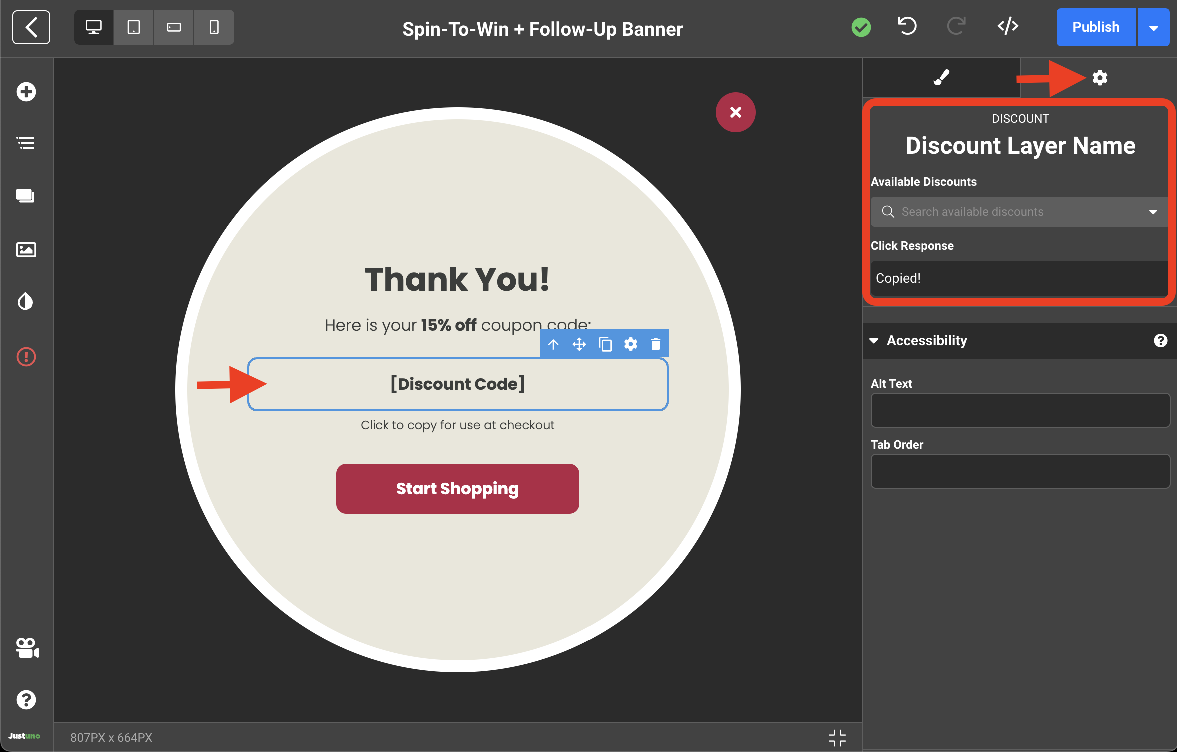
Task: Open the code editor brackets icon
Action: (1008, 27)
